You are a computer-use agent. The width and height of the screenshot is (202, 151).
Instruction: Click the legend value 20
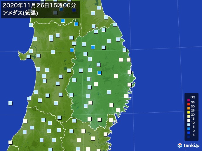point(193,115)
